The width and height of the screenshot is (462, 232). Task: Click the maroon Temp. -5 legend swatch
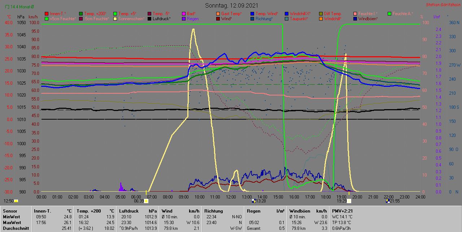(x=149, y=13)
